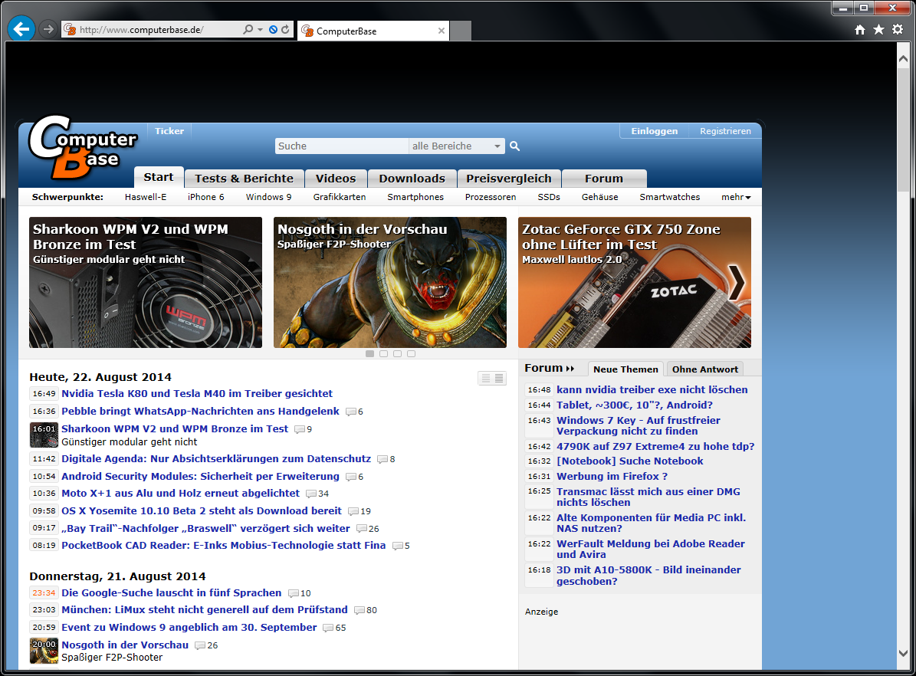This screenshot has height=676, width=916.
Task: Open comments icon for Braswell article
Action: coord(362,529)
